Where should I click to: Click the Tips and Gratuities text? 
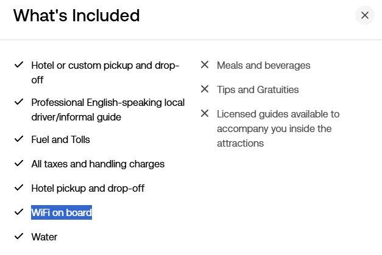(x=258, y=90)
